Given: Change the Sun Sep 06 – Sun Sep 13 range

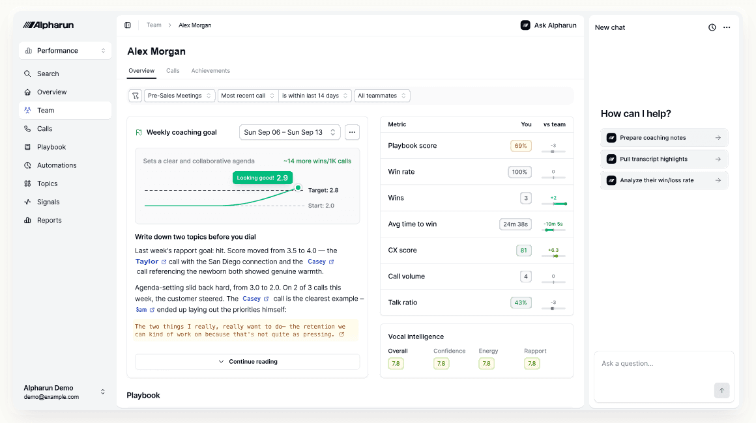Looking at the screenshot, I should tap(290, 132).
